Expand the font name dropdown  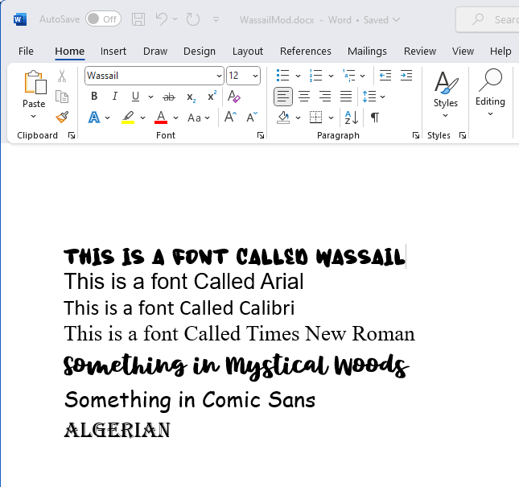219,76
